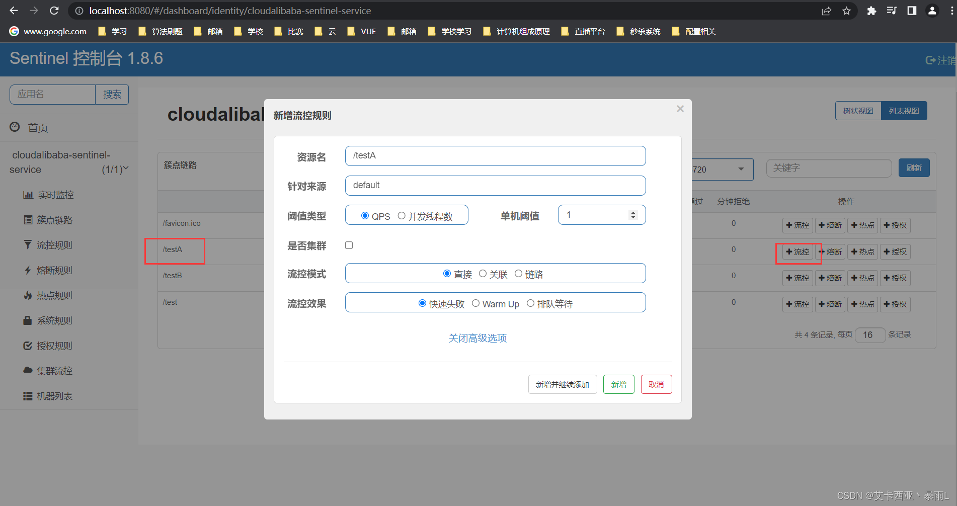This screenshot has width=957, height=506.
Task: Bookmark this page with the star icon
Action: 846,11
